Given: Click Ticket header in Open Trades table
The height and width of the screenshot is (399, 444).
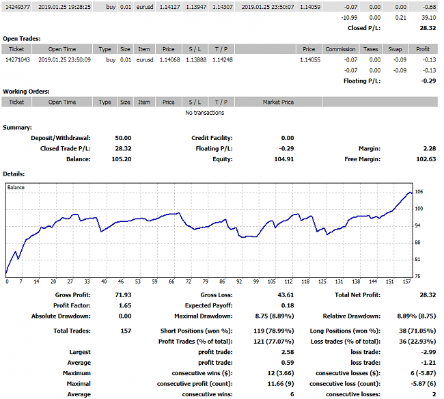Looking at the screenshot, I should [16, 49].
